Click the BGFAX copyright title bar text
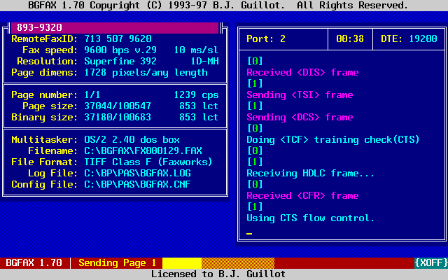Screen dimensions: 448x280 coord(218,5)
